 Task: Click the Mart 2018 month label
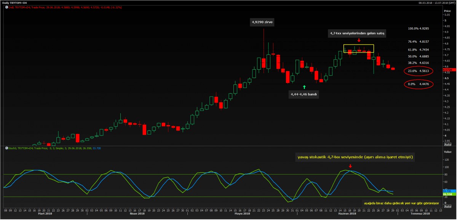(45, 214)
